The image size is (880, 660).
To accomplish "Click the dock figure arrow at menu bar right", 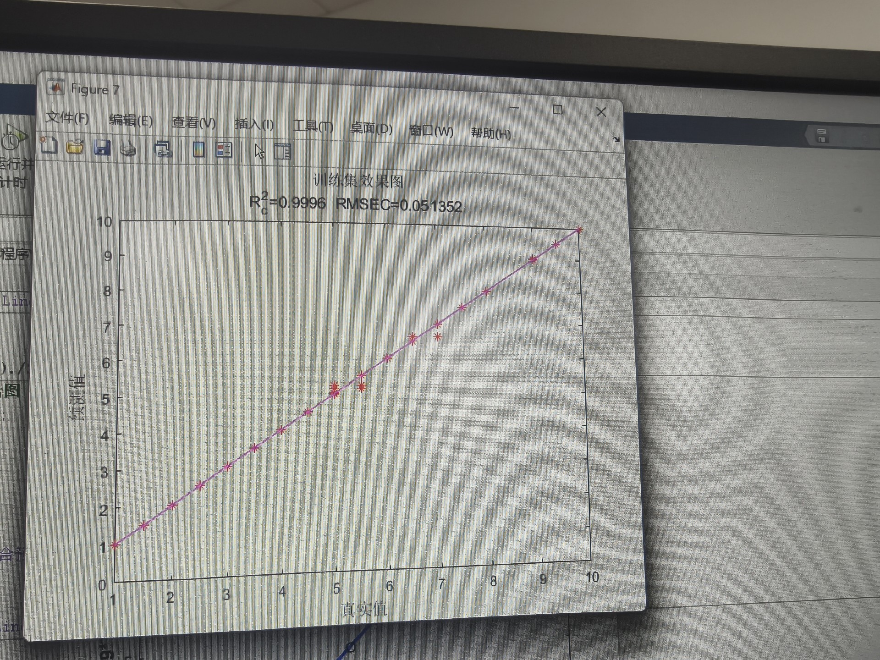I will pyautogui.click(x=616, y=139).
